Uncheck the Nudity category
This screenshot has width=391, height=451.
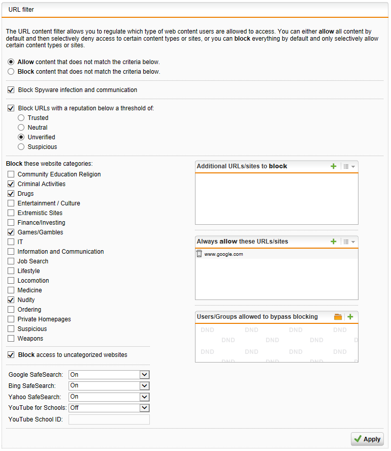coord(11,299)
